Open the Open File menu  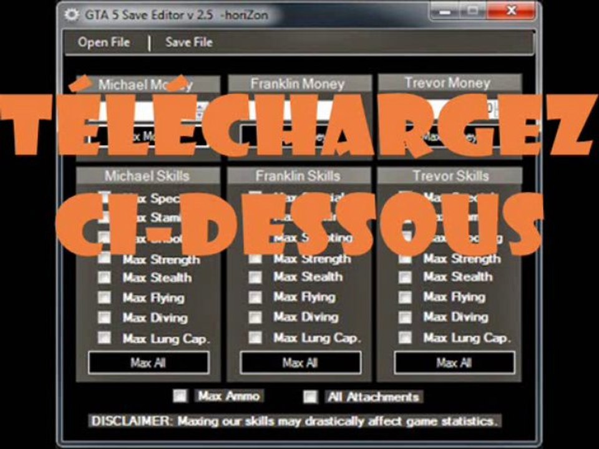tap(104, 42)
